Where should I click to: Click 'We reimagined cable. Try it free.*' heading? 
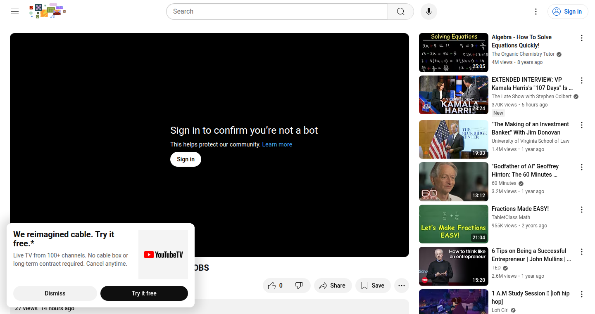click(x=64, y=239)
